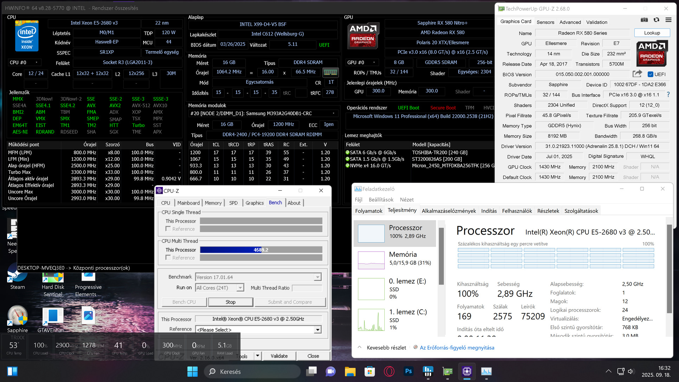The width and height of the screenshot is (679, 382).
Task: Open memory module selector dropdown
Action: coord(333,113)
